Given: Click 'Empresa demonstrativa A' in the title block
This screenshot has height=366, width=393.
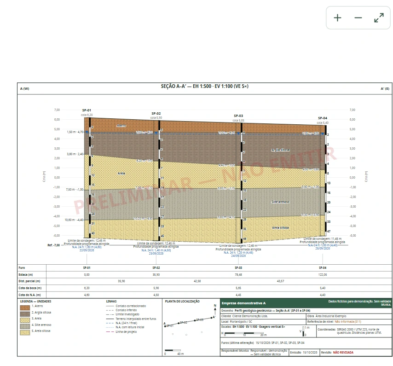Looking at the screenshot, I should point(243,303).
